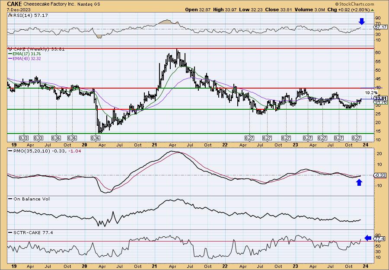389x270 pixels.
Task: Click the '22' year label under the price panel
Action: coord(225,145)
